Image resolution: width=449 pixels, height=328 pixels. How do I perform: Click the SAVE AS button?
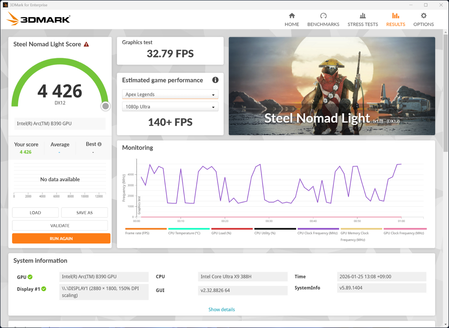85,213
